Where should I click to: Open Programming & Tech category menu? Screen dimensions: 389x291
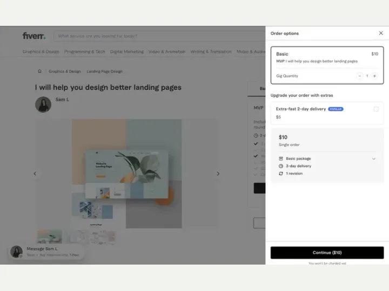click(85, 52)
